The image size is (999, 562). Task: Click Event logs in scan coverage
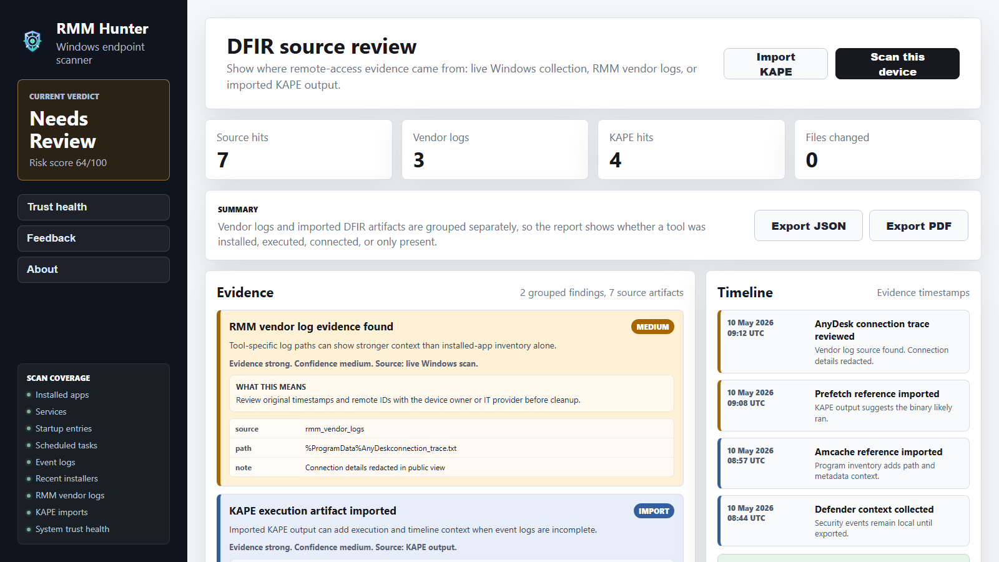tap(55, 462)
